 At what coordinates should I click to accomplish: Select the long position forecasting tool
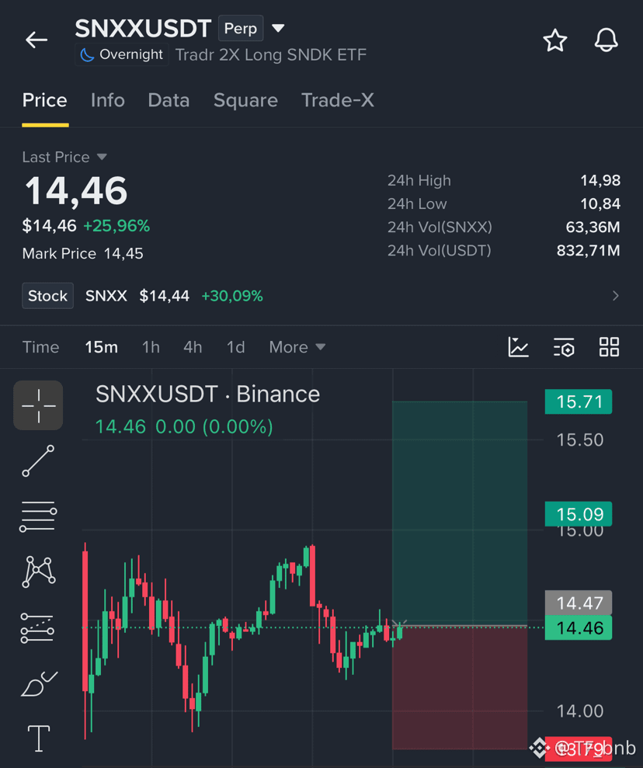(x=37, y=628)
